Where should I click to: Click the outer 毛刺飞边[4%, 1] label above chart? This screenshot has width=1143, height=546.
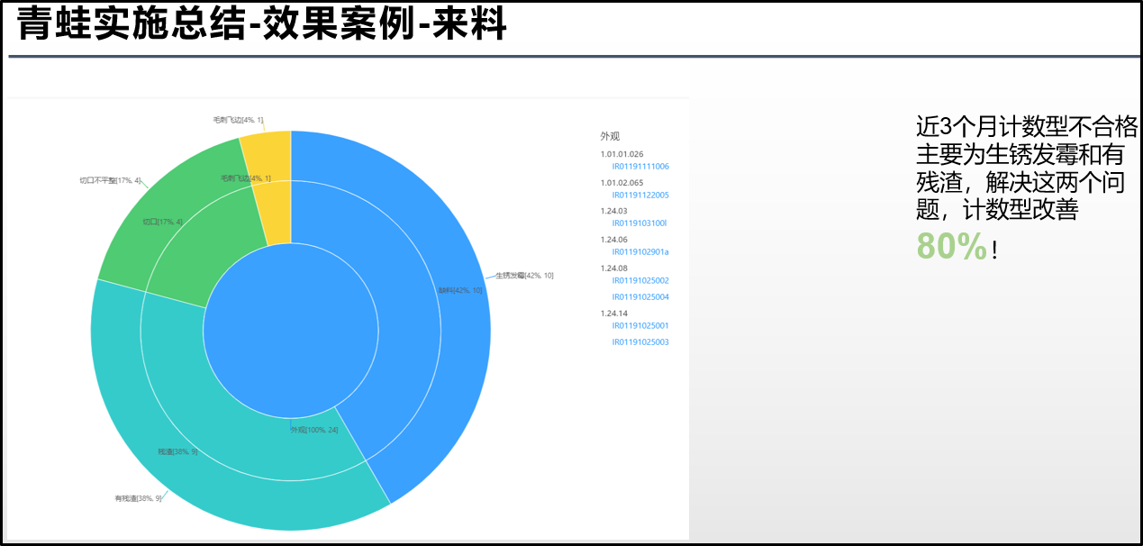238,120
